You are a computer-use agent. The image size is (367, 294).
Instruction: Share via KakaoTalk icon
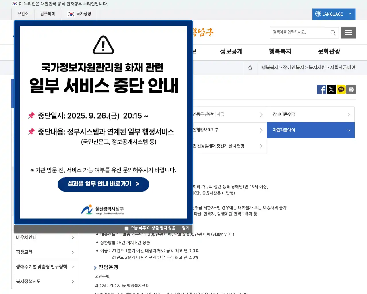(341, 90)
